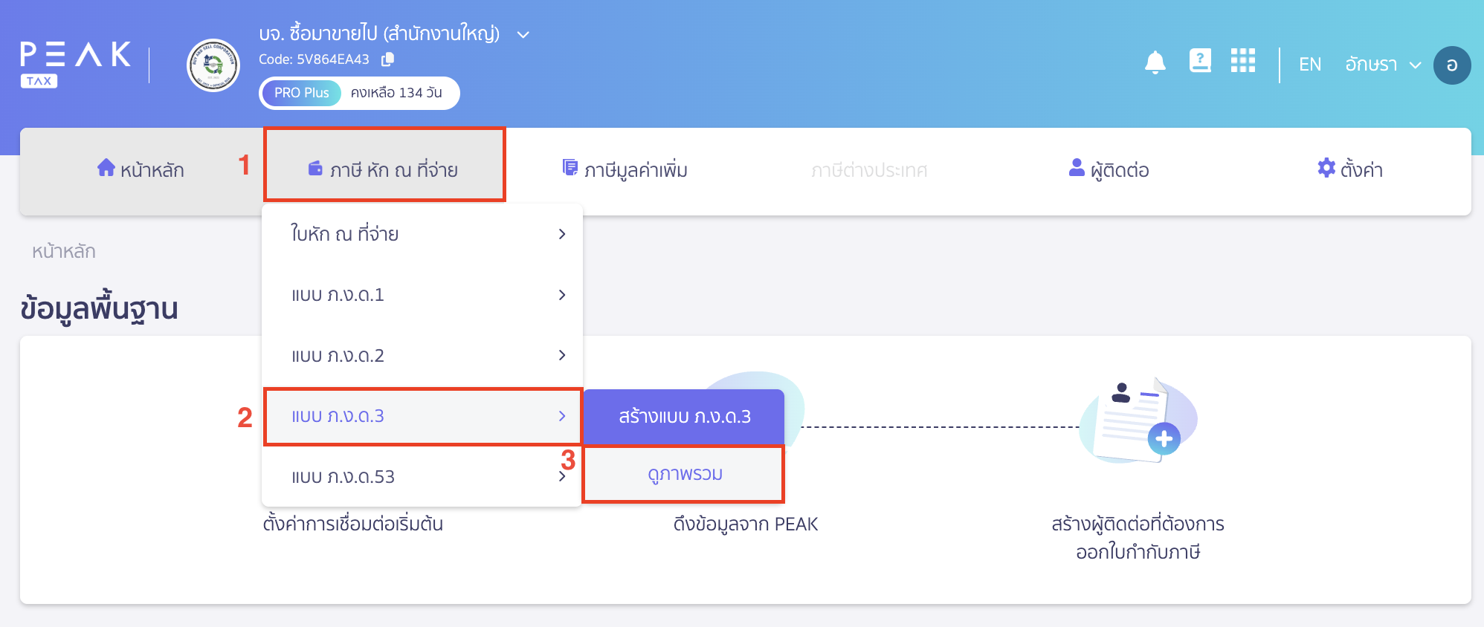Click the หน้าหลัก breadcrumb
The image size is (1484, 627).
64,251
